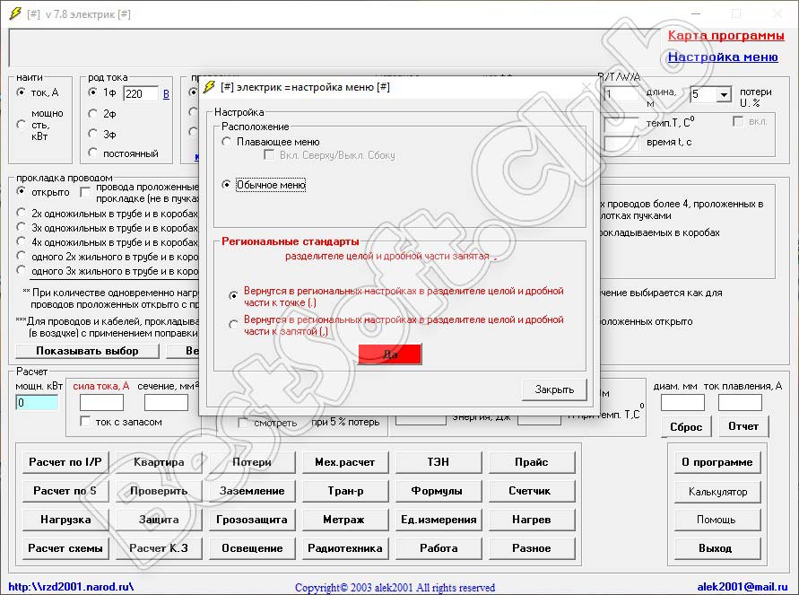This screenshot has height=595, width=799.
Task: Click the lightning bolt icon in main window title
Action: [x=13, y=13]
